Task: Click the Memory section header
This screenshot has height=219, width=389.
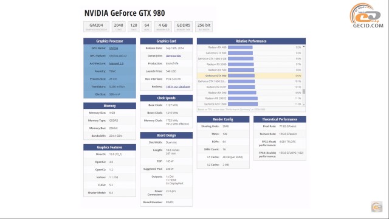Action: (x=109, y=106)
